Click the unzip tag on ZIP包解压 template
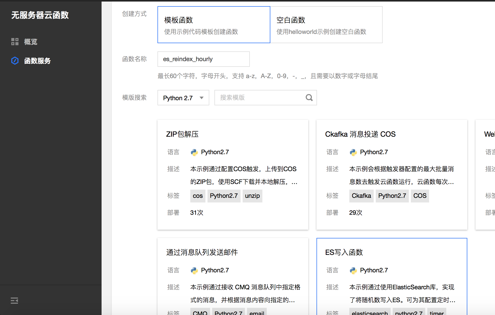 point(252,196)
